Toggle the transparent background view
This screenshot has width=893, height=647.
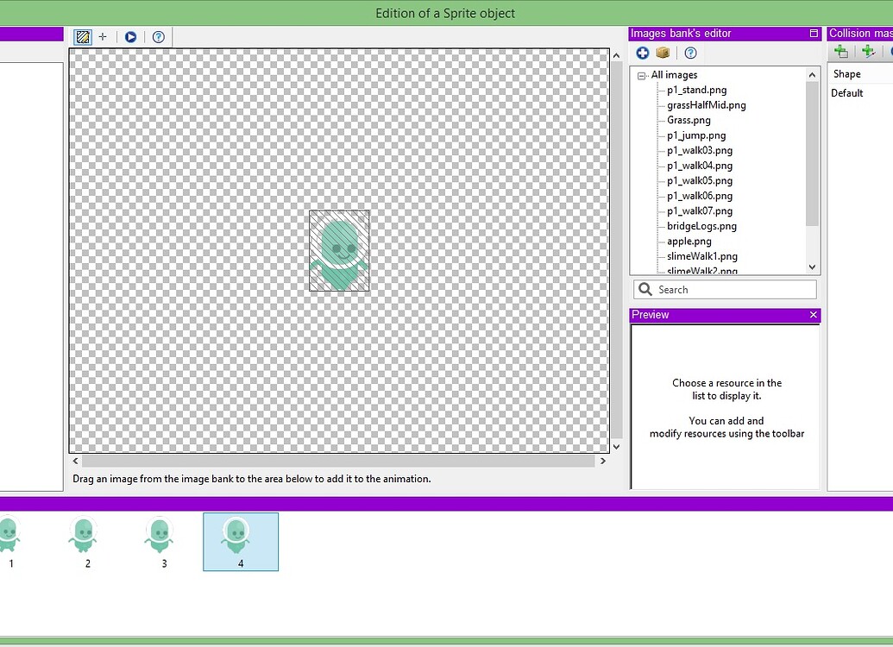pos(82,37)
